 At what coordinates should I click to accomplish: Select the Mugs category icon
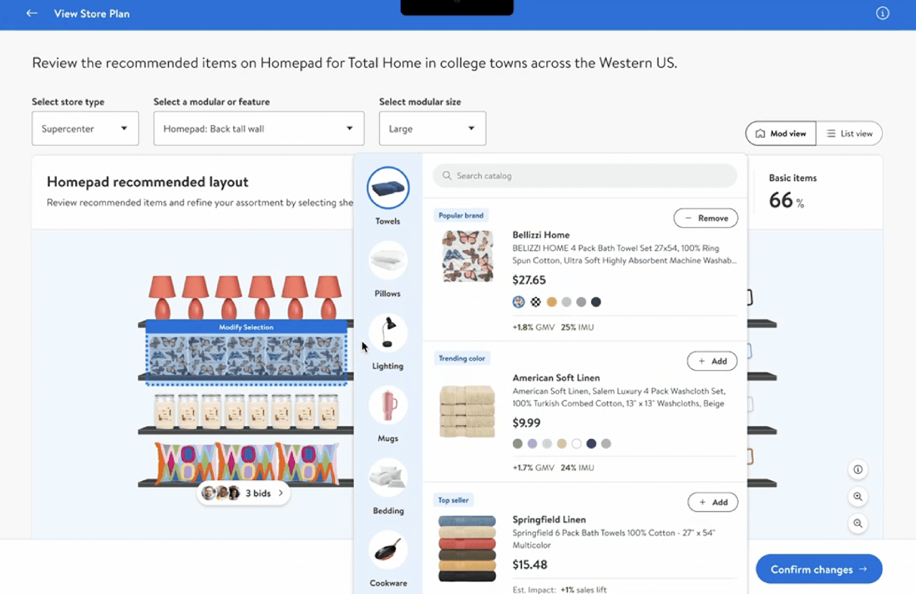point(388,405)
